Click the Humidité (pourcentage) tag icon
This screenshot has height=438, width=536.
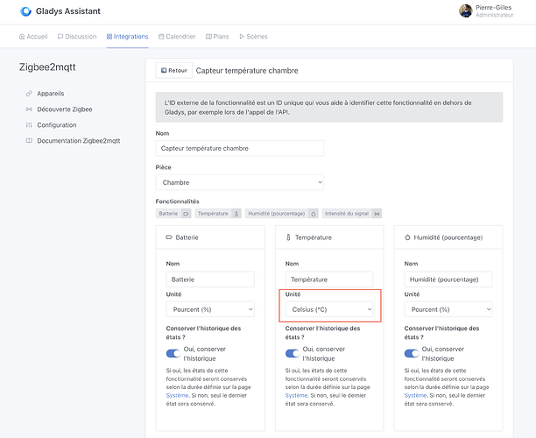tap(314, 213)
